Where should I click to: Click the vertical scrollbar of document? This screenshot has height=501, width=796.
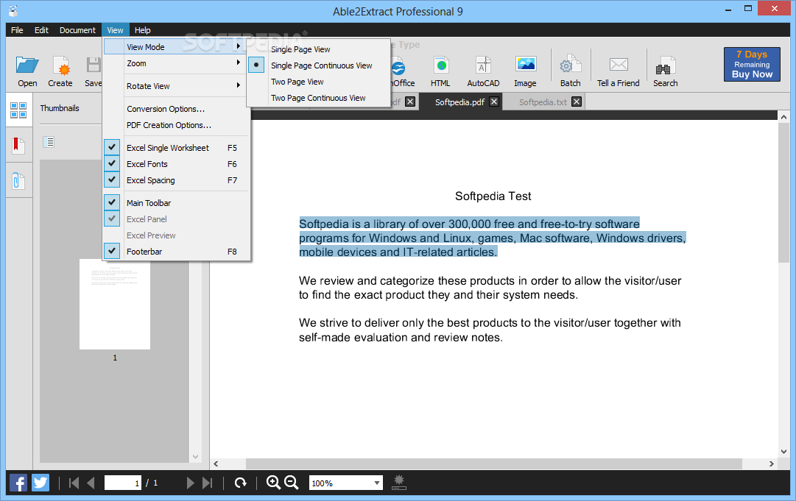[x=783, y=192]
